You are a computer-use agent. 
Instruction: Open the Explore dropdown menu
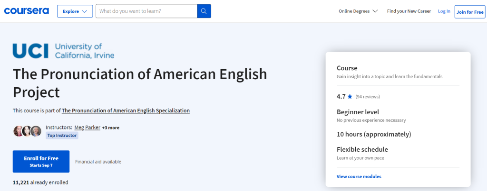[x=75, y=11]
